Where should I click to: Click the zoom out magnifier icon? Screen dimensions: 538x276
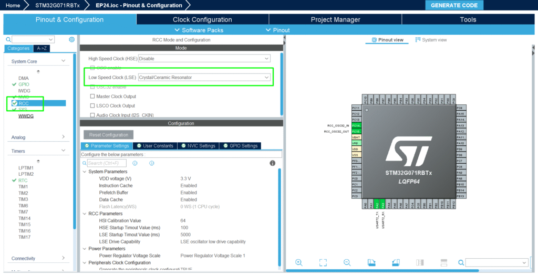click(347, 262)
